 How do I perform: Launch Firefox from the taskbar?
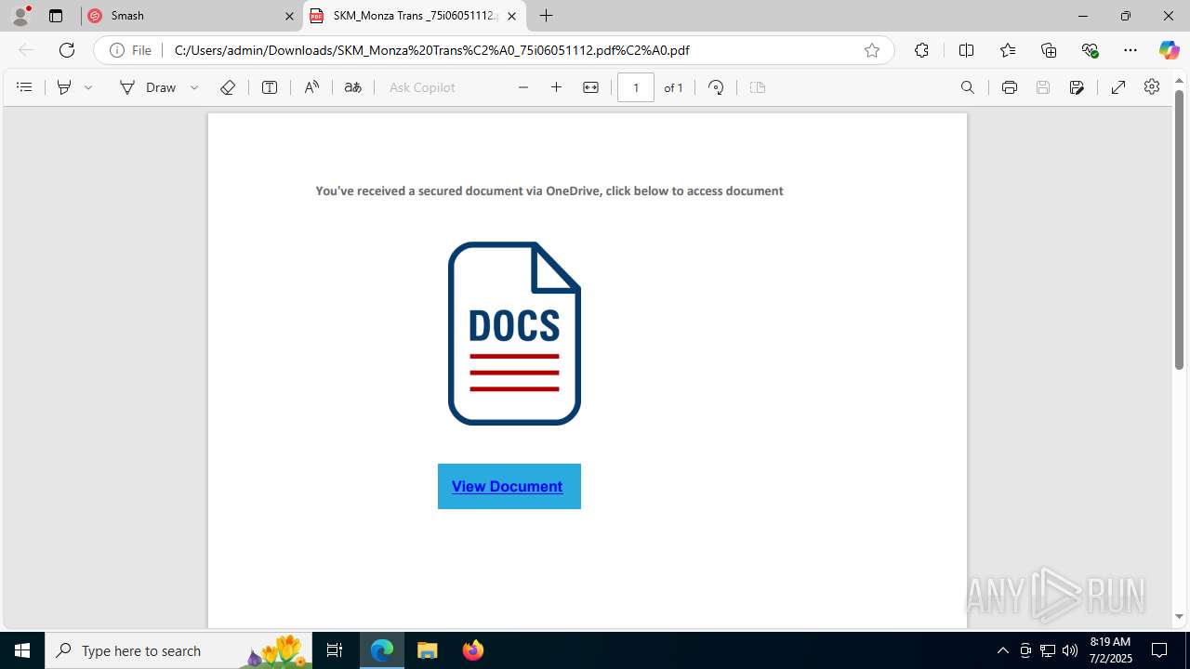pyautogui.click(x=473, y=650)
